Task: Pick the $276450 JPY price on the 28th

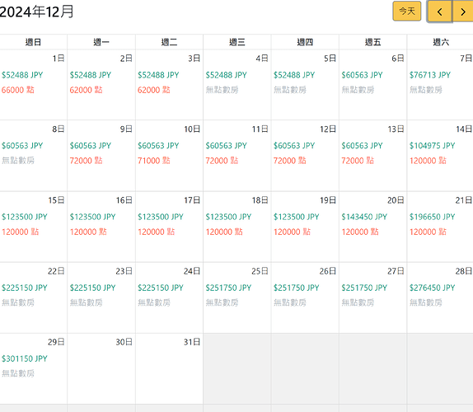Action: [x=432, y=288]
